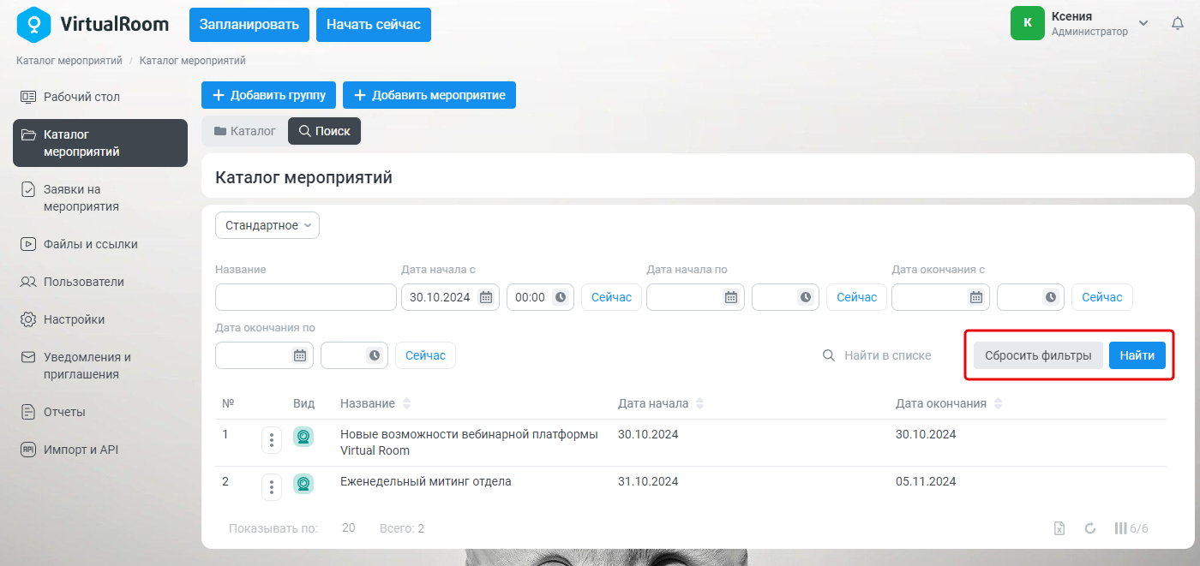Click clock icon for "Дата начала по" time

(x=806, y=297)
